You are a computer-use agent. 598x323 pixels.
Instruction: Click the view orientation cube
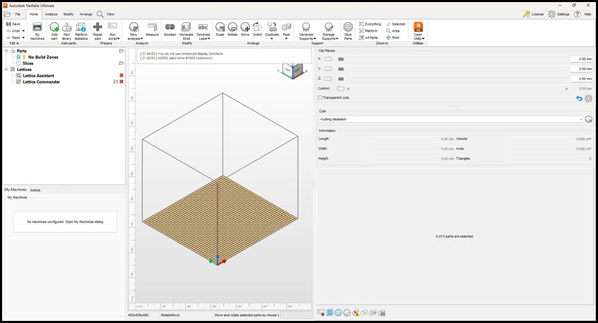pyautogui.click(x=293, y=70)
